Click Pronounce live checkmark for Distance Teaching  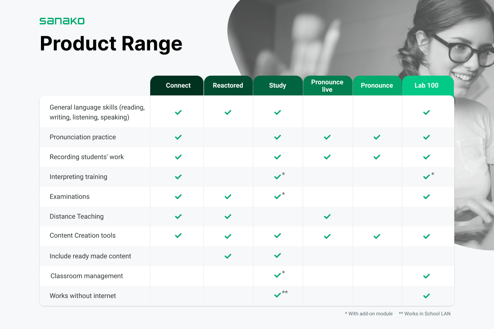[327, 217]
